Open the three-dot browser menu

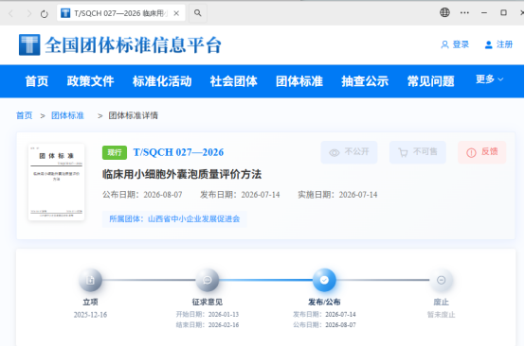pos(464,12)
